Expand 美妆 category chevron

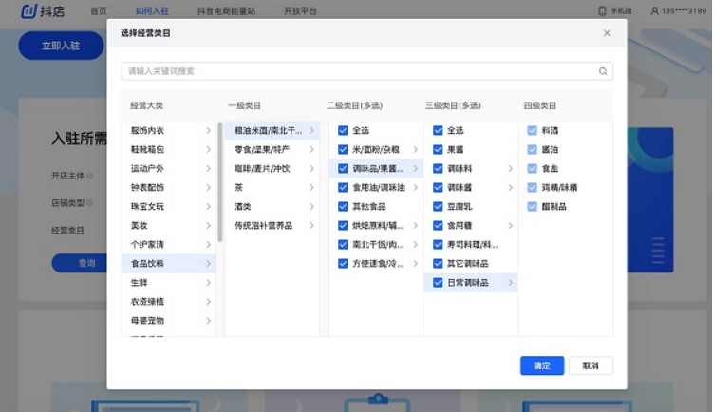pos(208,226)
